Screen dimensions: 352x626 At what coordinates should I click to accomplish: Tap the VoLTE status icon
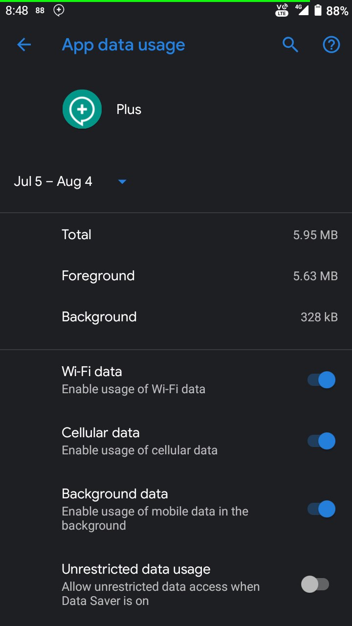click(x=283, y=10)
